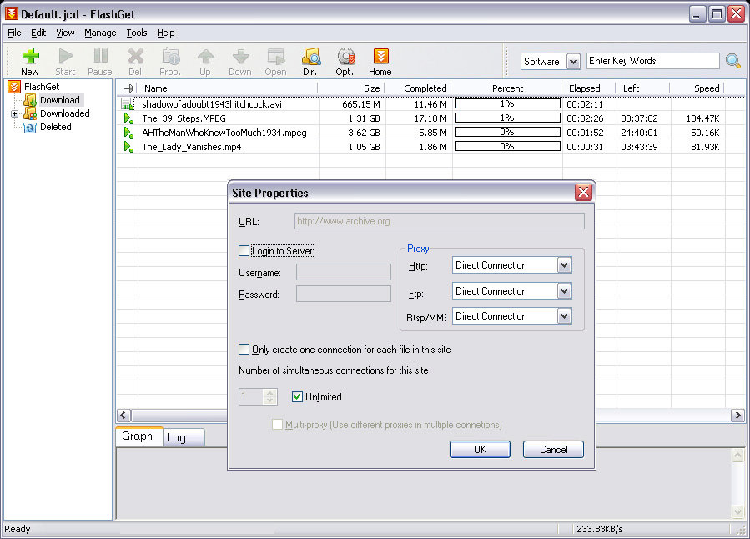Image resolution: width=750 pixels, height=539 pixels.
Task: Open the Rtsp/MMS proxy dropdown
Action: (x=565, y=315)
